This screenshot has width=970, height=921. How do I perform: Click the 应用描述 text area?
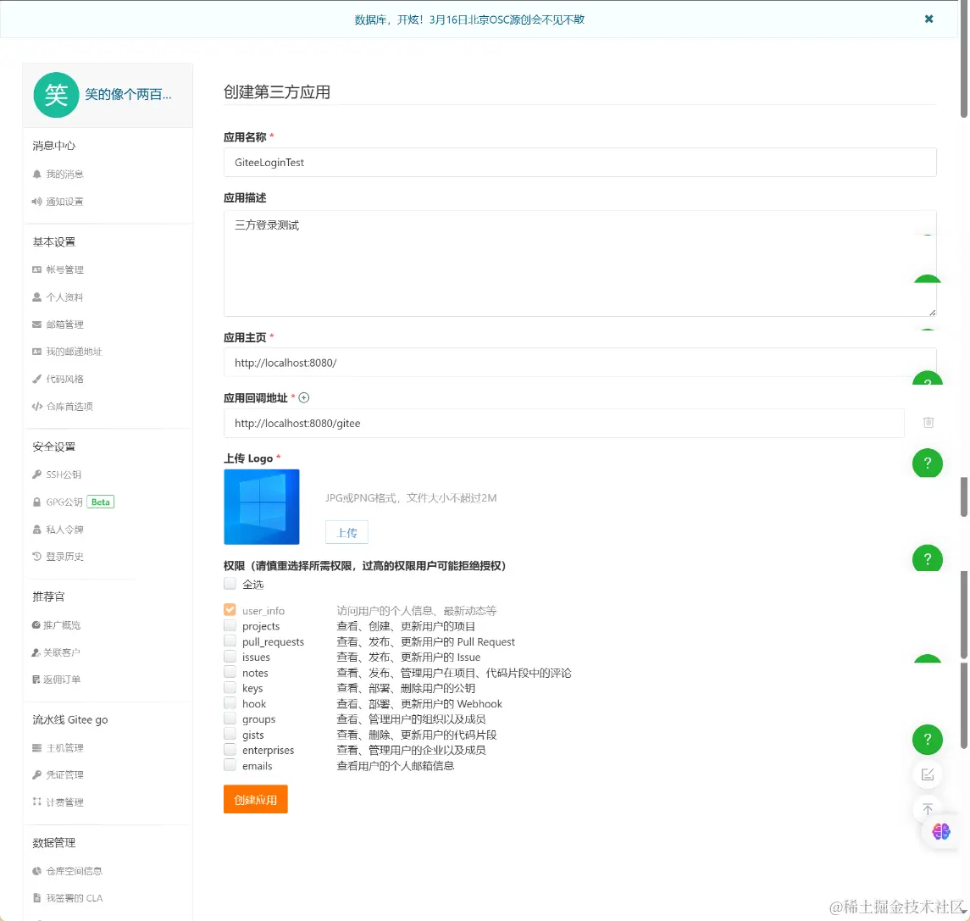pos(579,264)
